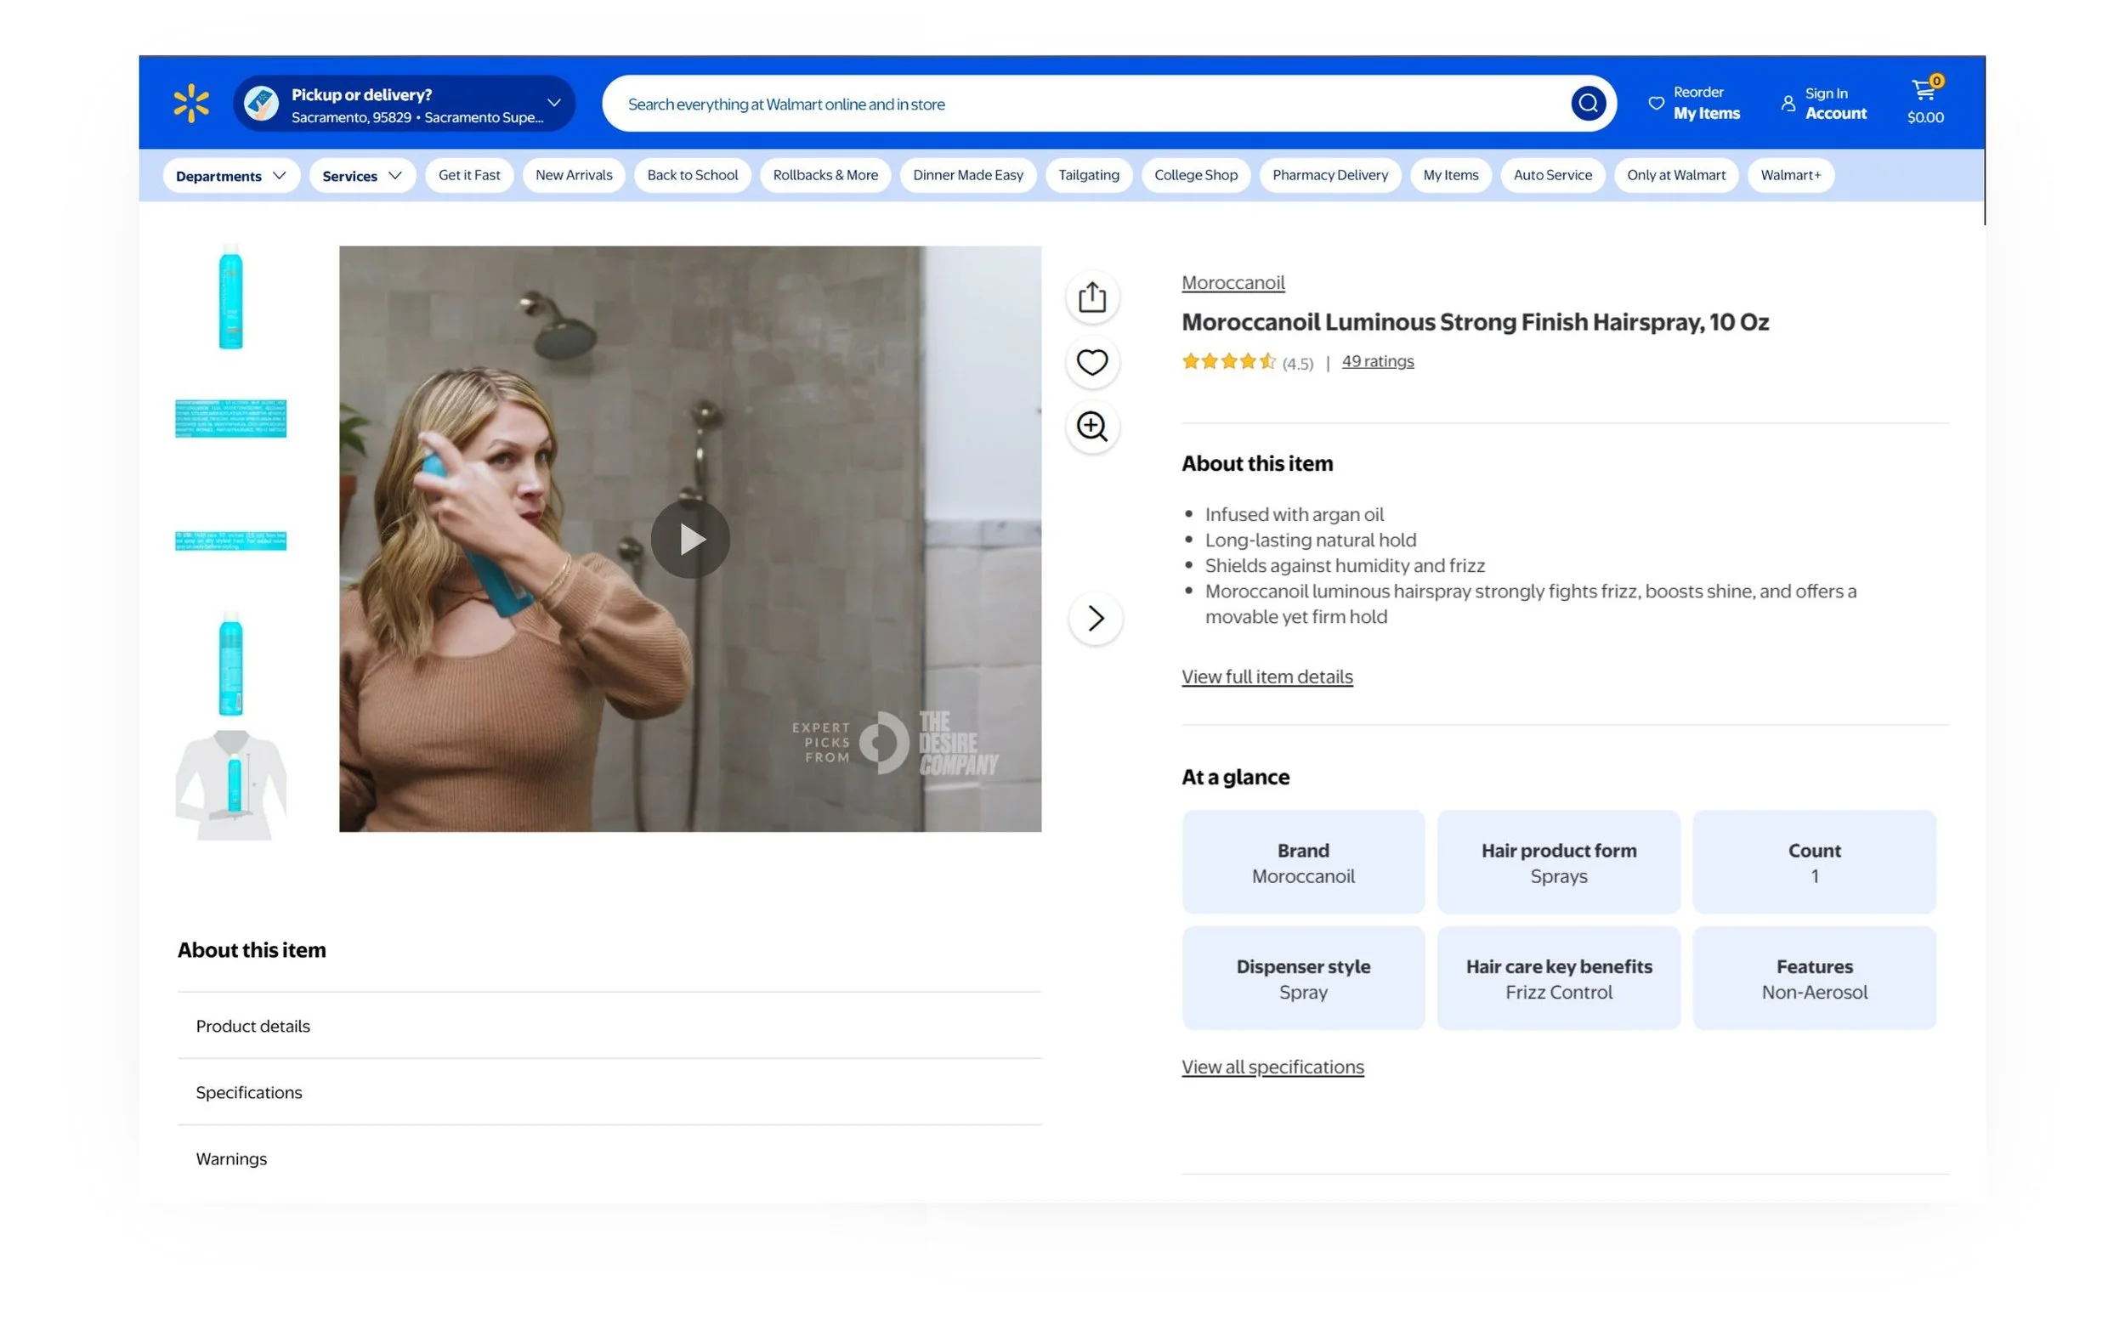The image size is (2125, 1336).
Task: Play the product video
Action: (690, 539)
